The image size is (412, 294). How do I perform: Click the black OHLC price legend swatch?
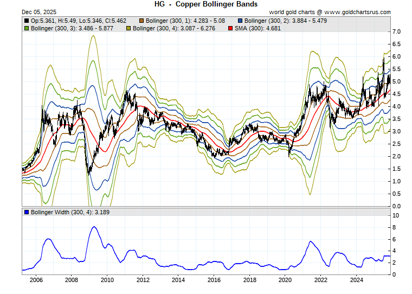27,21
